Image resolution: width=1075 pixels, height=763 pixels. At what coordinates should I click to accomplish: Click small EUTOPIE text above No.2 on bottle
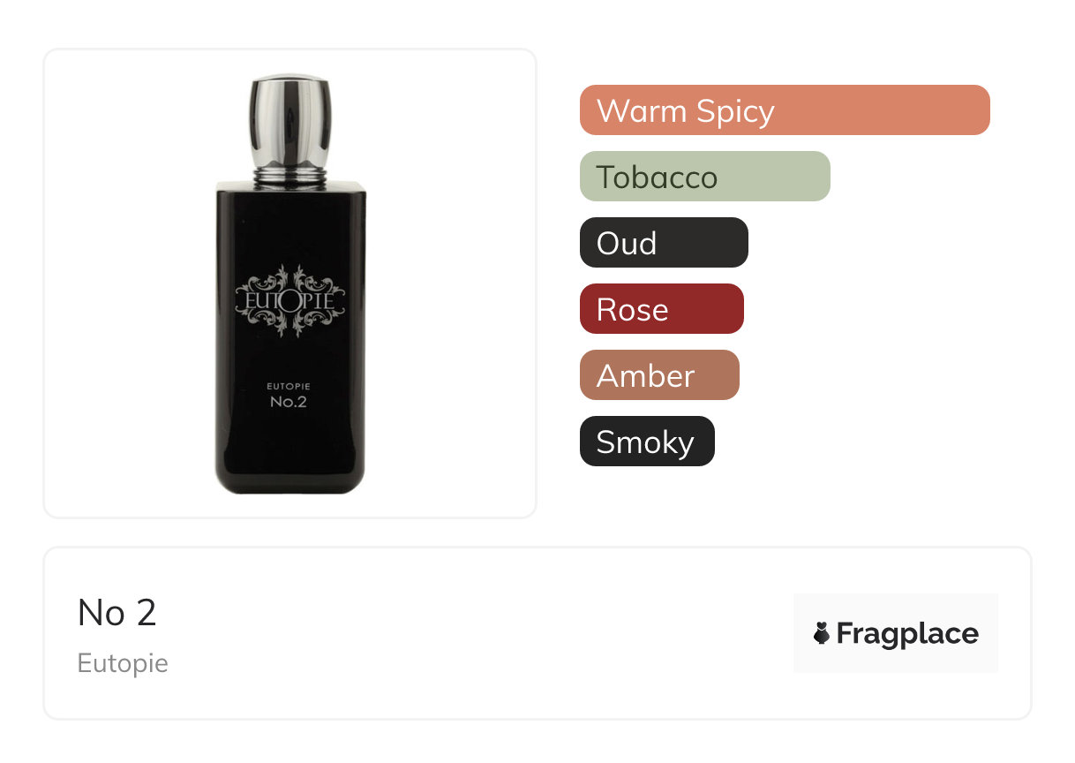click(289, 386)
